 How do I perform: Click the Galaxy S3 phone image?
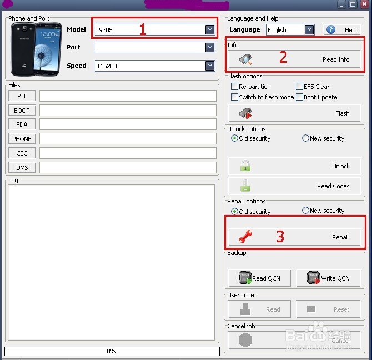pos(36,49)
